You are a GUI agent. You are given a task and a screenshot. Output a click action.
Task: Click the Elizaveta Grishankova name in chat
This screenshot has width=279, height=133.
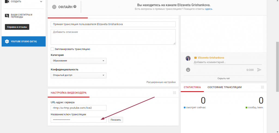(x=211, y=58)
